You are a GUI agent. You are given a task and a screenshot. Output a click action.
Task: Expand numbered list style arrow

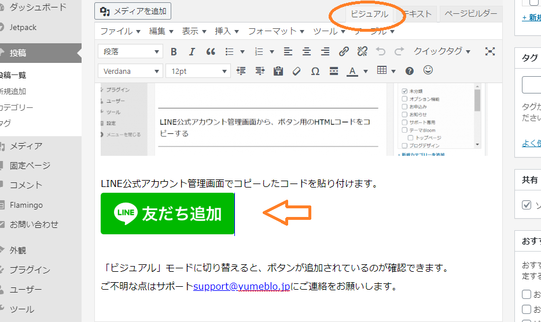[x=272, y=52]
